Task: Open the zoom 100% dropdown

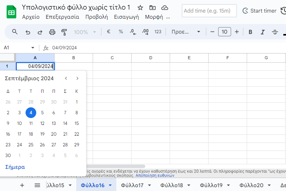Action: [x=85, y=32]
